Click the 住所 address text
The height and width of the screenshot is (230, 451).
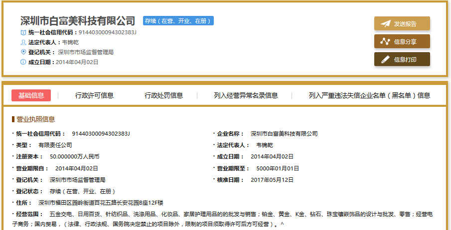pos(101,203)
